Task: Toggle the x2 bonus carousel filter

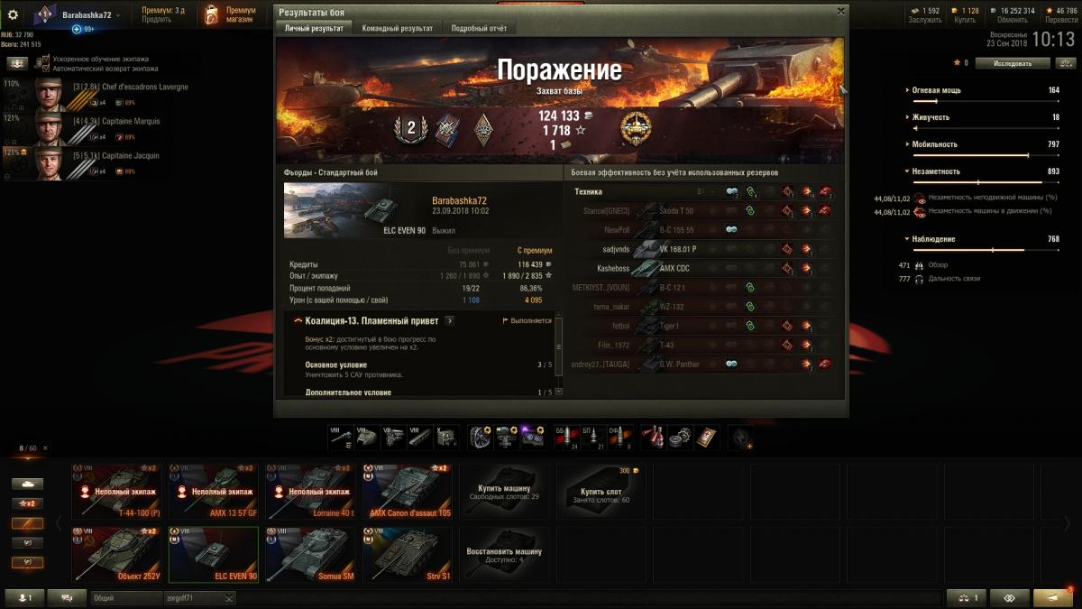Action: (x=27, y=503)
